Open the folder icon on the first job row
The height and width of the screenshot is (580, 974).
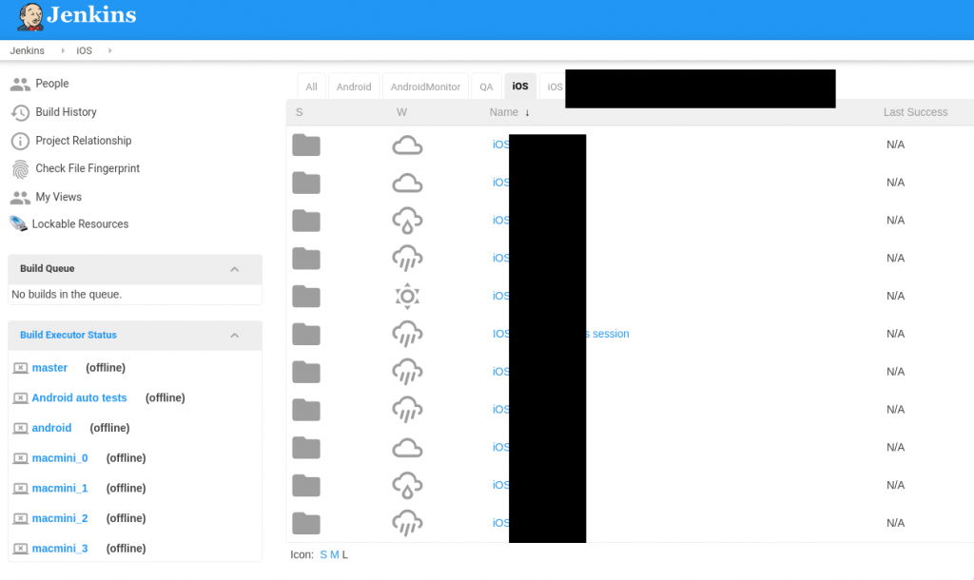[x=305, y=145]
